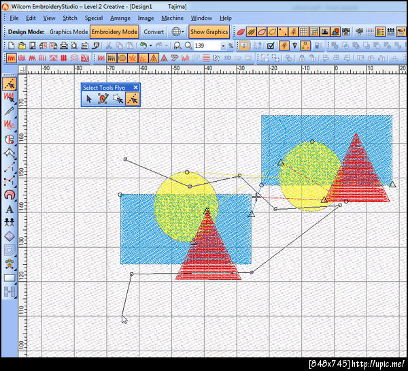Viewport: 408px width, 371px height.
Task: Click the Save design icon
Action: [x=32, y=46]
